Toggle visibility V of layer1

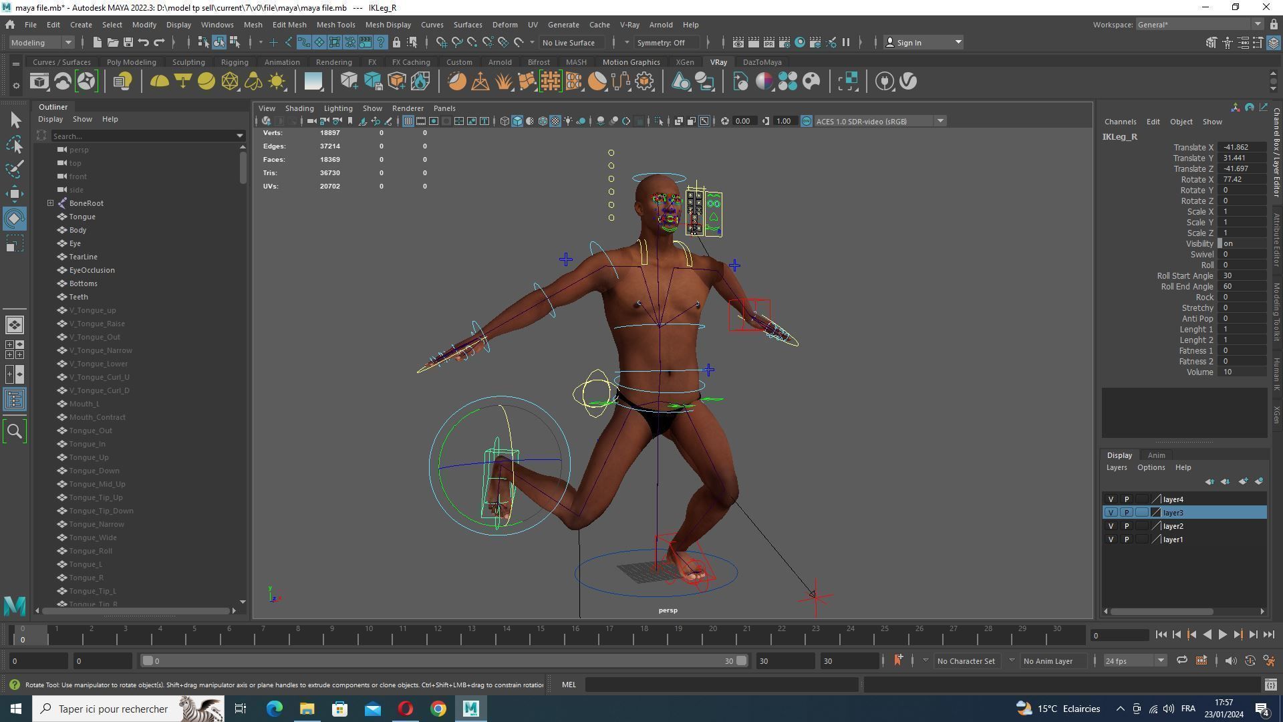pyautogui.click(x=1111, y=539)
